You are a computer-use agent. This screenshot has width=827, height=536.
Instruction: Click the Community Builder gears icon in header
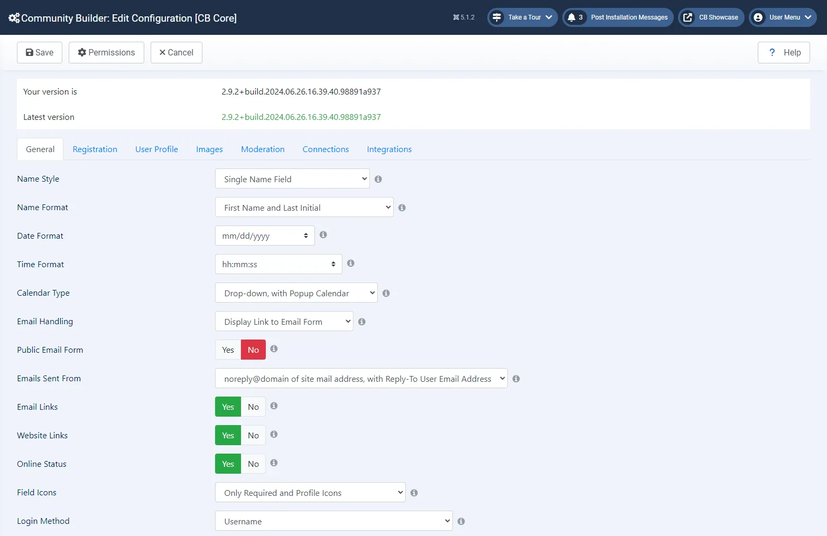coord(14,17)
